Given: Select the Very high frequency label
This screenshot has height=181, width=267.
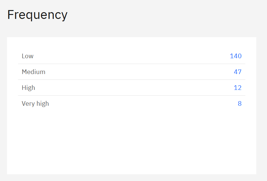Looking at the screenshot, I should pos(35,104).
